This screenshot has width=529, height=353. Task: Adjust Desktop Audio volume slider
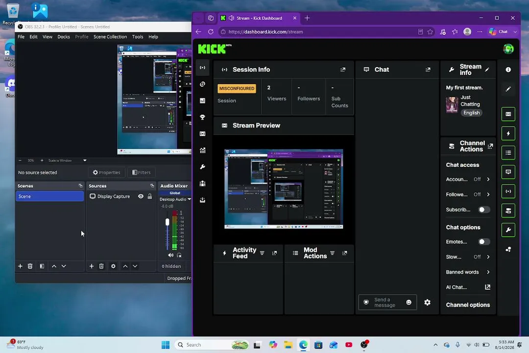168,222
